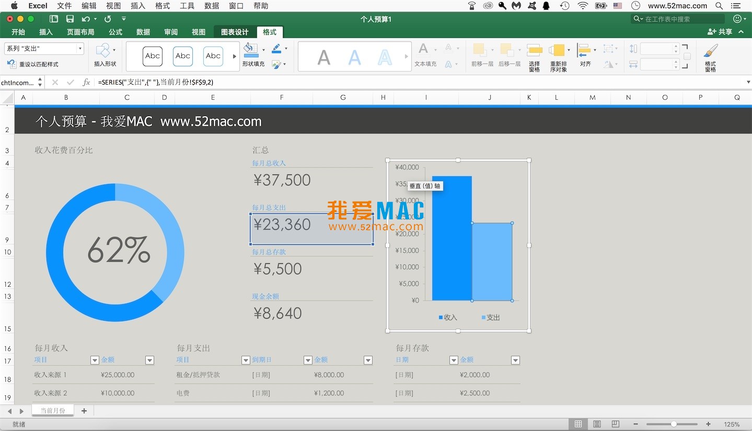
Task: Expand the shape styles gallery arrow
Action: point(235,56)
